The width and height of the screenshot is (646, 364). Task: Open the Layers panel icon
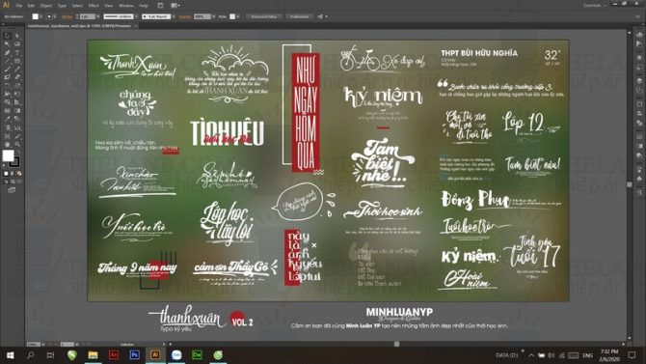[x=639, y=80]
